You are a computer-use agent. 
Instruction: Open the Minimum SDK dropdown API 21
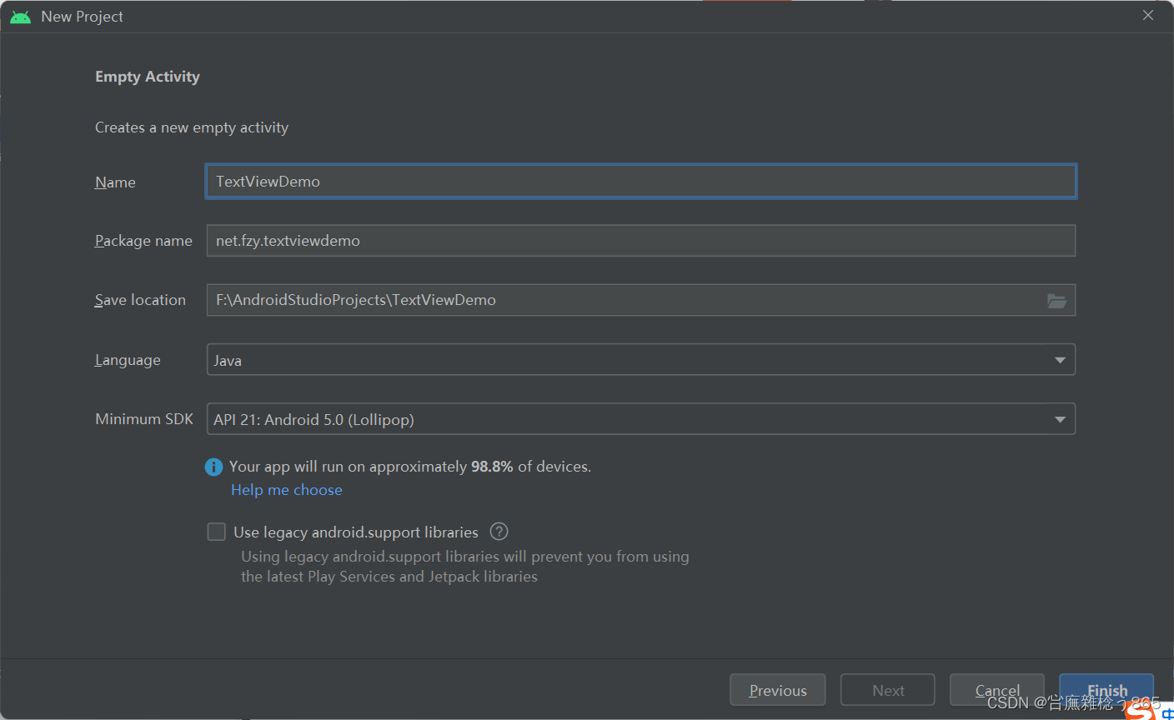click(640, 419)
